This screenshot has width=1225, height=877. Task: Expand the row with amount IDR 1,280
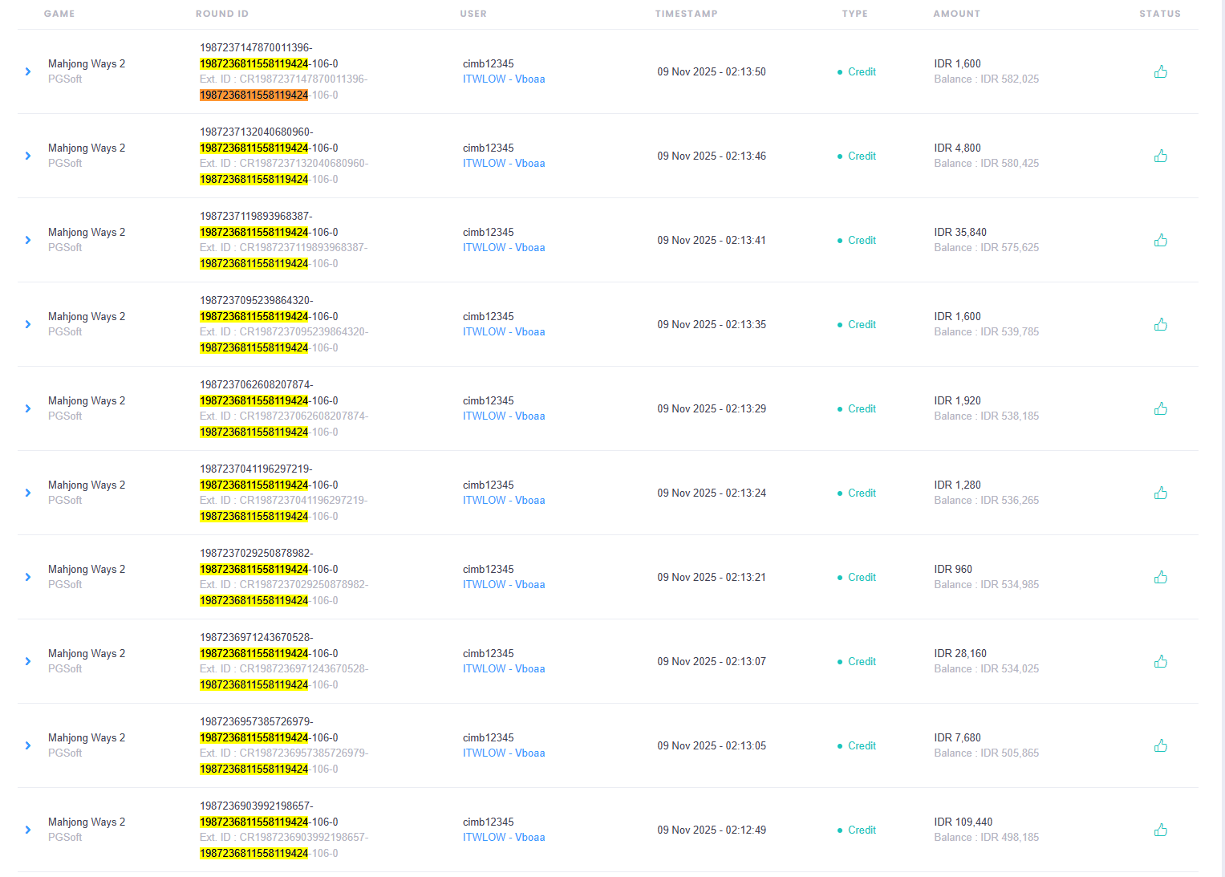[x=28, y=493]
